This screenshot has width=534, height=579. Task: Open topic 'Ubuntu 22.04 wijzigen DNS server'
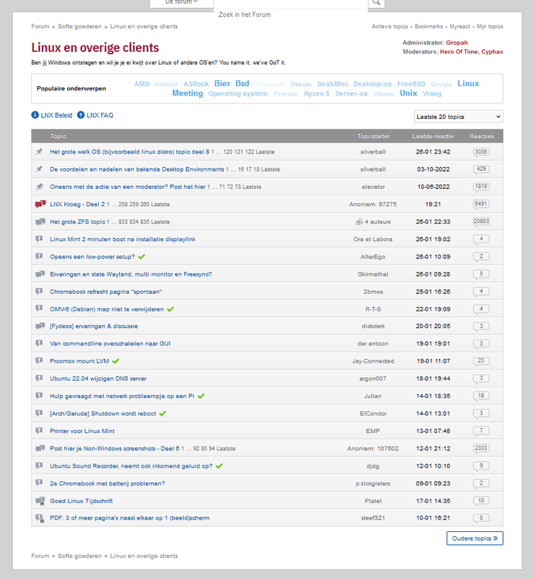click(x=98, y=379)
